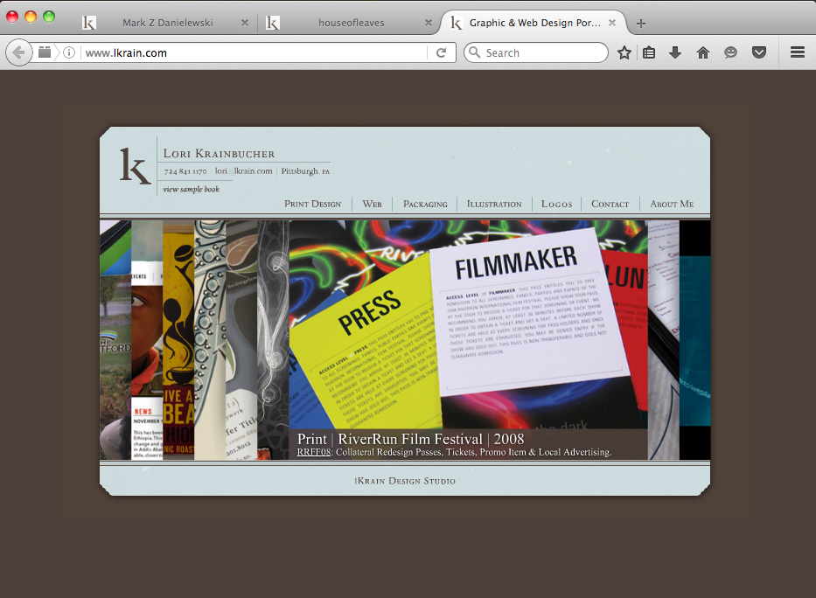Reload the page with refresh icon

click(x=442, y=52)
